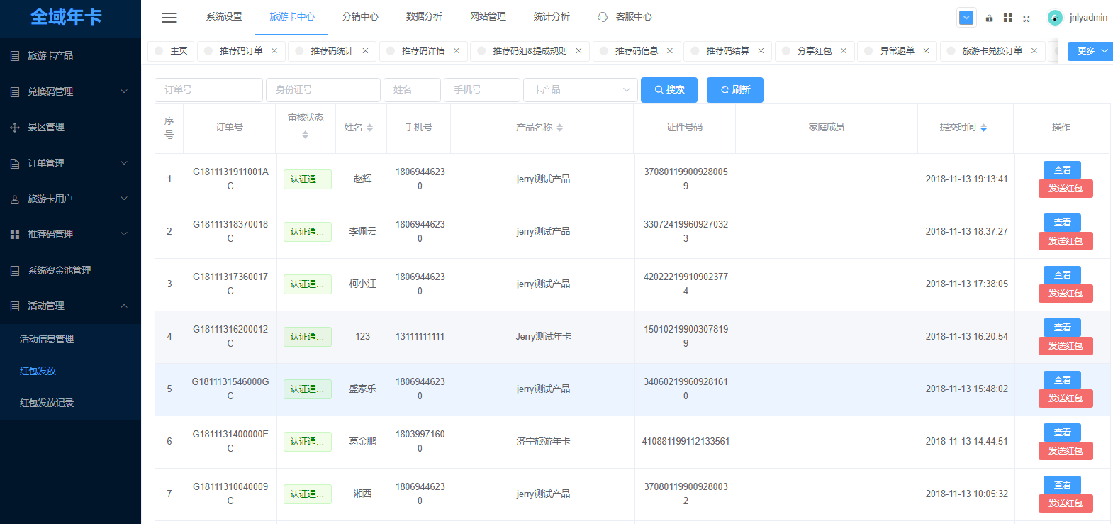Open the grid apps icon in header

(1007, 18)
